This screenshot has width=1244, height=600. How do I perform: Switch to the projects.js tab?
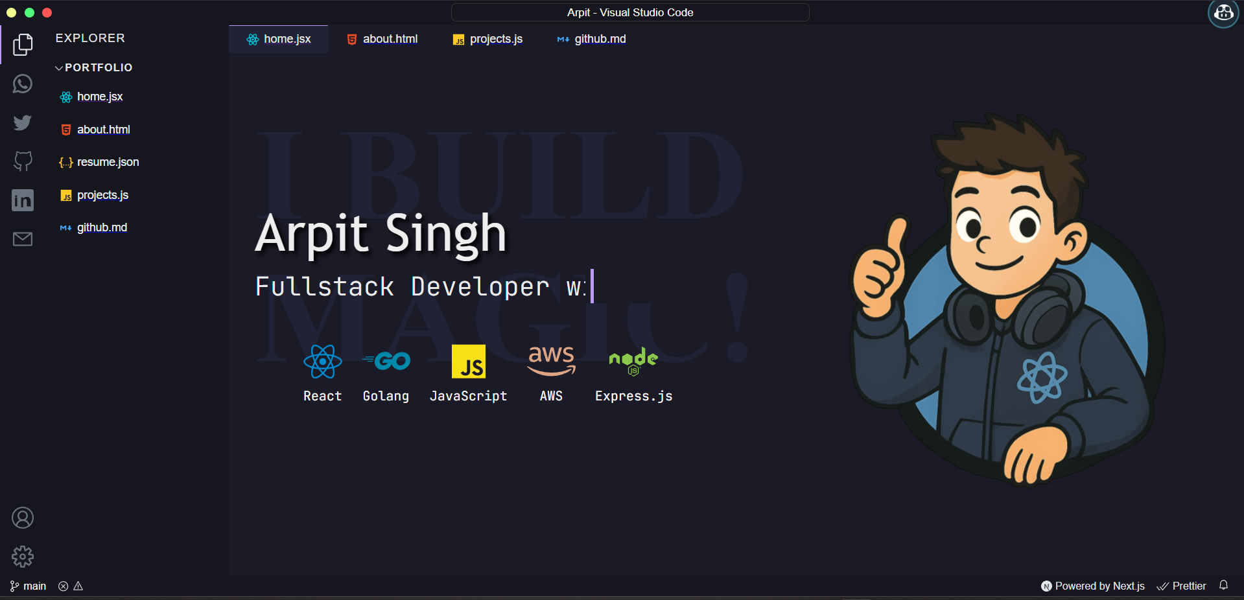[487, 39]
